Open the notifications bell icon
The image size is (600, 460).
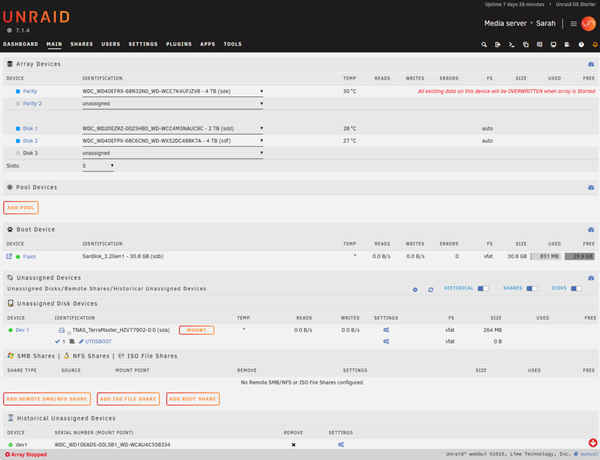click(595, 45)
